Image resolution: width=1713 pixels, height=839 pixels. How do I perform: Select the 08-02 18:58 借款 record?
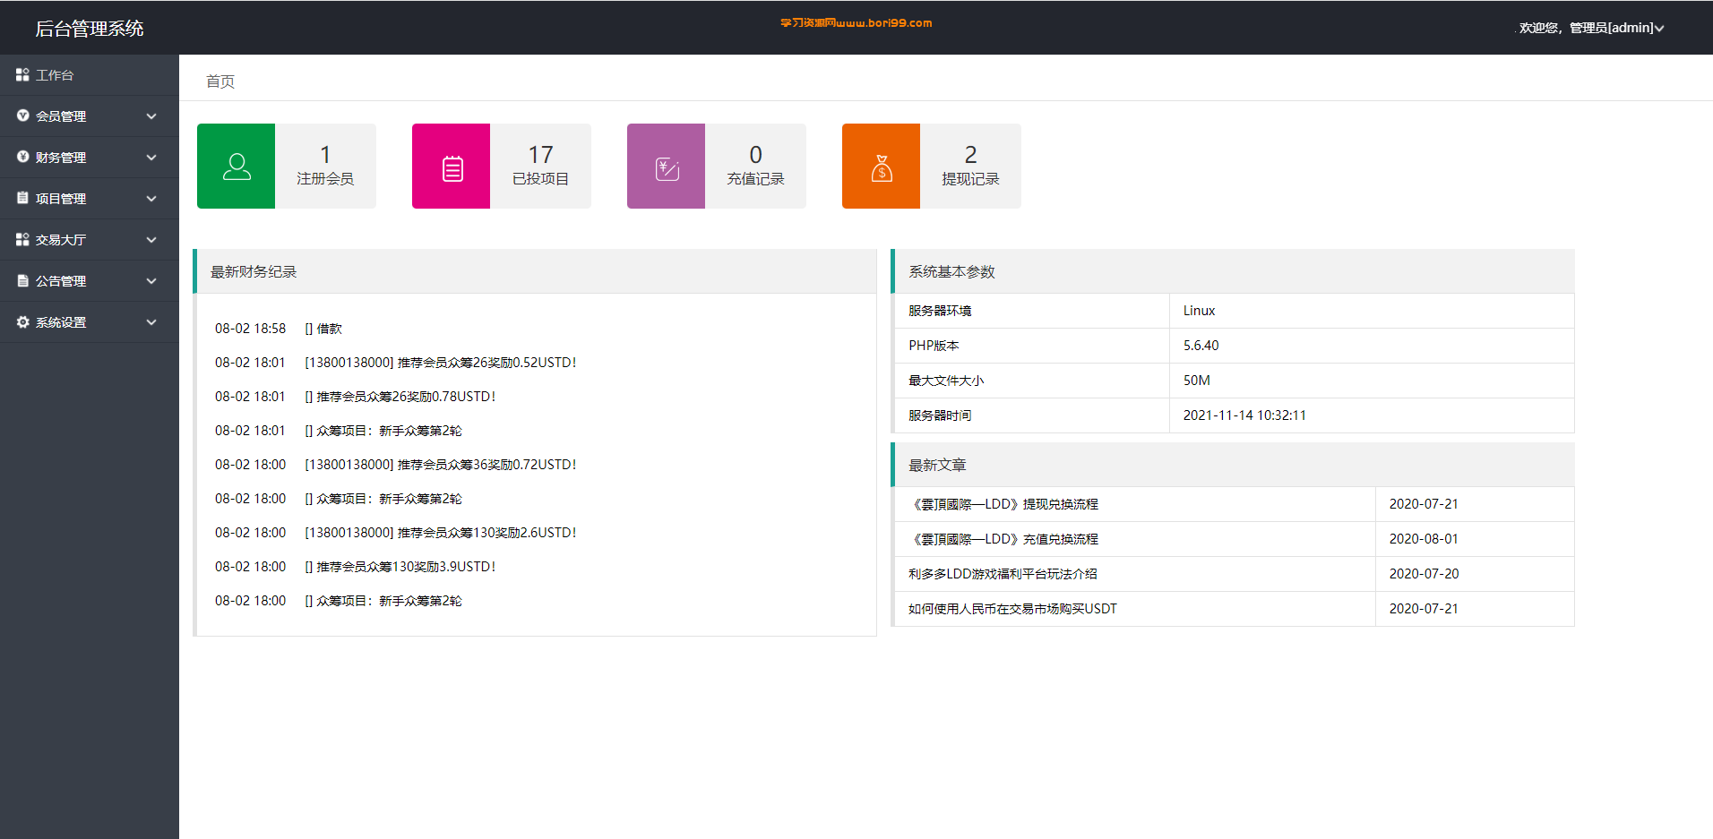pyautogui.click(x=279, y=329)
